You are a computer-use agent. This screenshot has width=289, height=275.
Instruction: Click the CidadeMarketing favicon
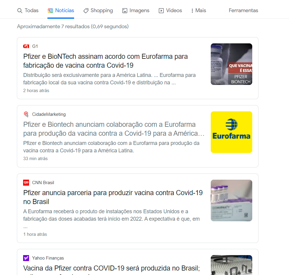26,114
